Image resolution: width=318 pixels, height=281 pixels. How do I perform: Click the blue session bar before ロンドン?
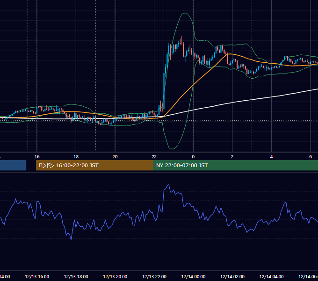[x=13, y=165]
